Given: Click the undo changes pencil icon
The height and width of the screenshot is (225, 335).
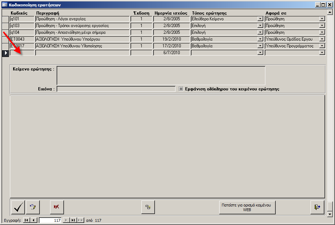Looking at the screenshot, I should click(x=33, y=207).
